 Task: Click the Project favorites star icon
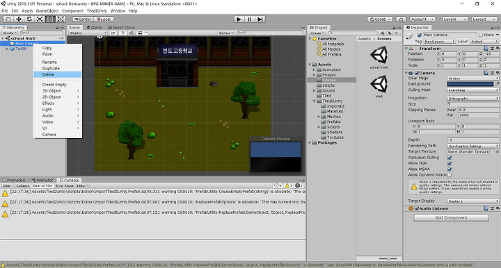coord(396,33)
